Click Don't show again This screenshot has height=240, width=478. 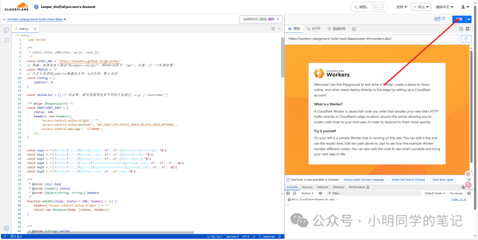pyautogui.click(x=443, y=180)
